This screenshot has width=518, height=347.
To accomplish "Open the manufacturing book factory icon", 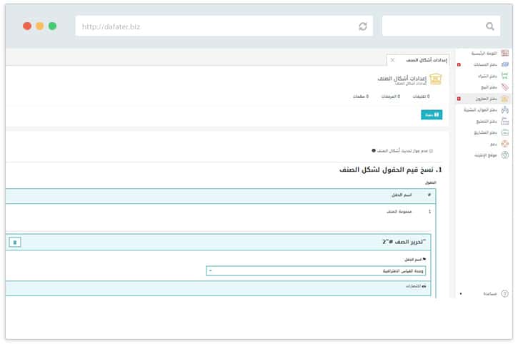I will pos(504,121).
